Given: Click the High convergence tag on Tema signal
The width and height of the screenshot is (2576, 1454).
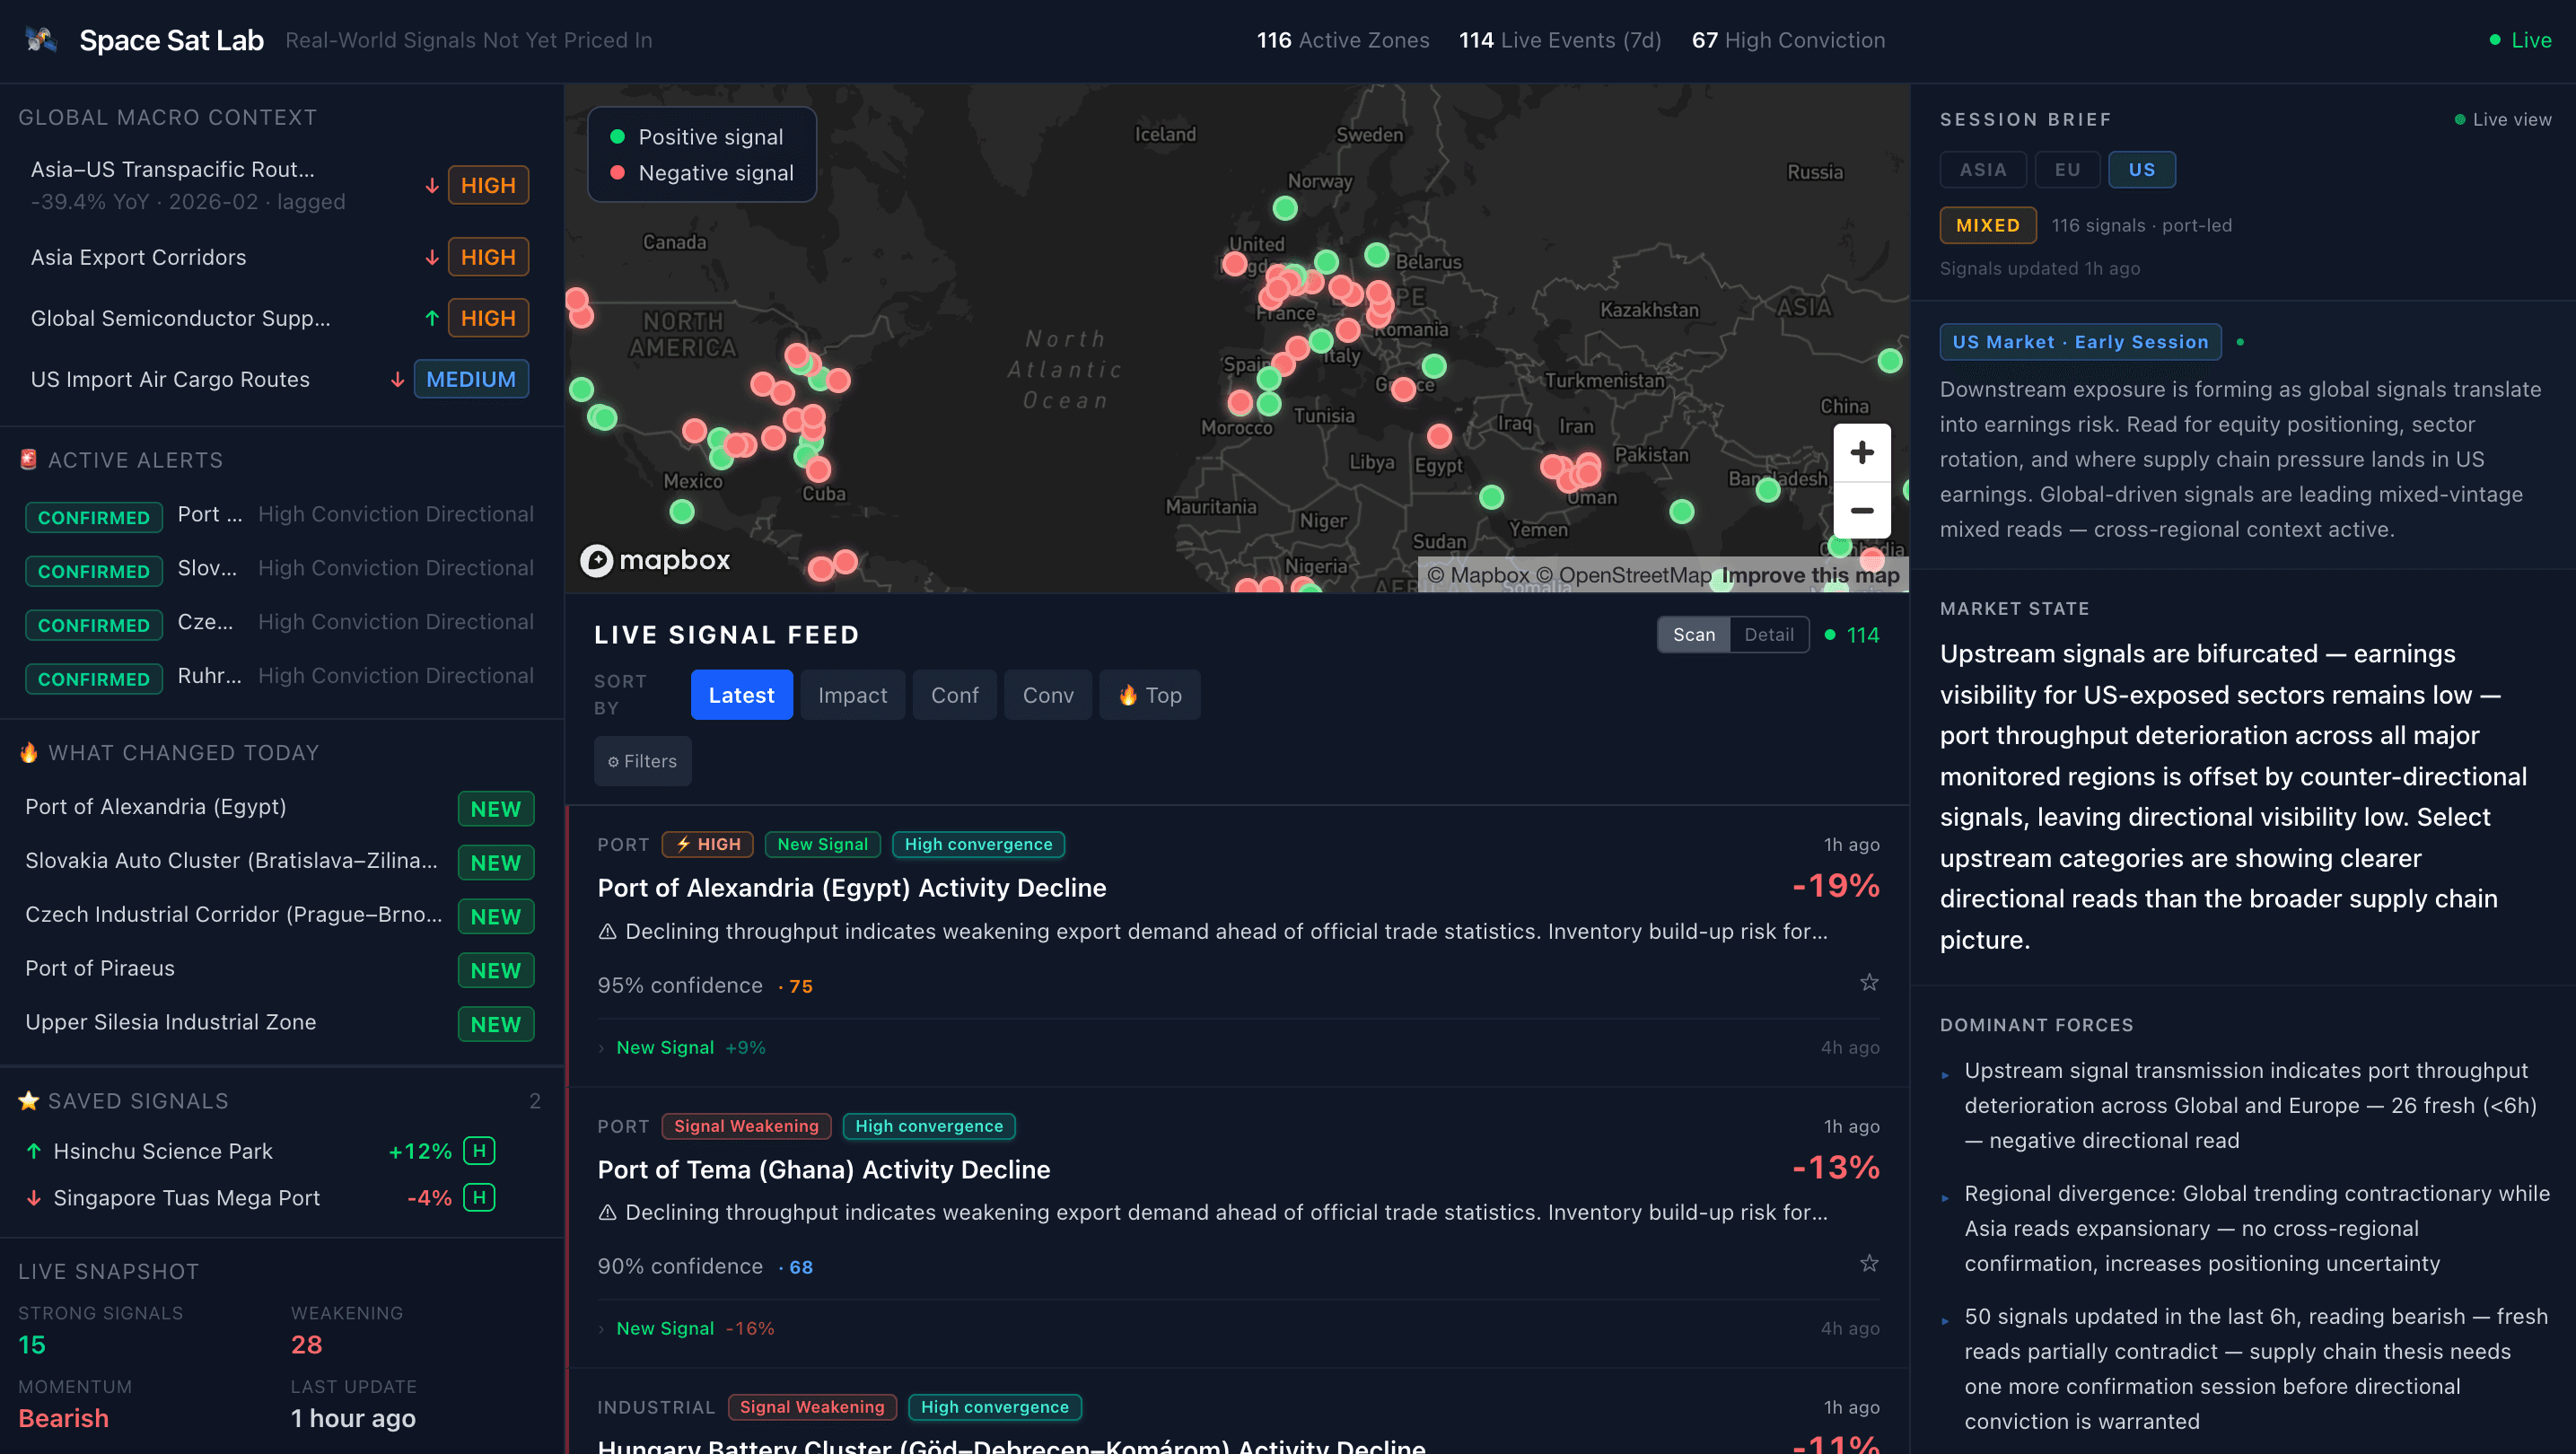Looking at the screenshot, I should [x=929, y=1126].
